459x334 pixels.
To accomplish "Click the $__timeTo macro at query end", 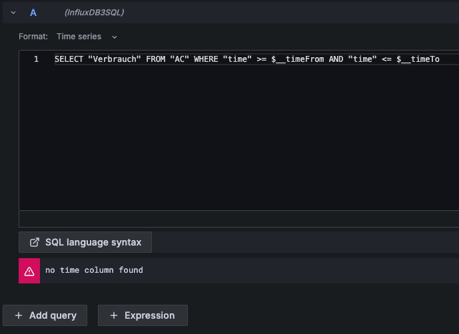I will 418,59.
